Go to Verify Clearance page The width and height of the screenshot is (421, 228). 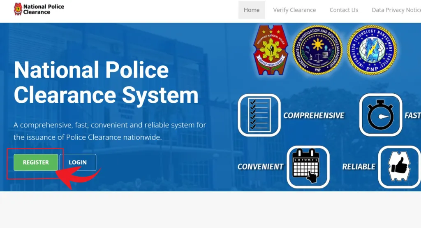coord(294,10)
